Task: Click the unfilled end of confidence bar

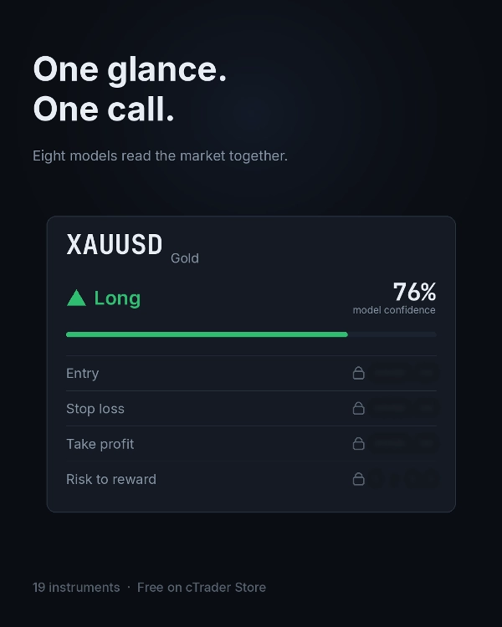Action: point(392,334)
